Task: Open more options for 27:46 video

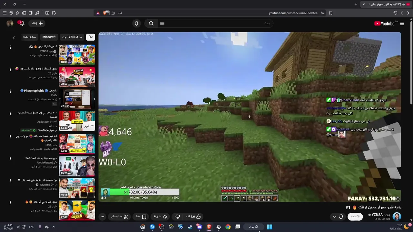Action: [10, 202]
